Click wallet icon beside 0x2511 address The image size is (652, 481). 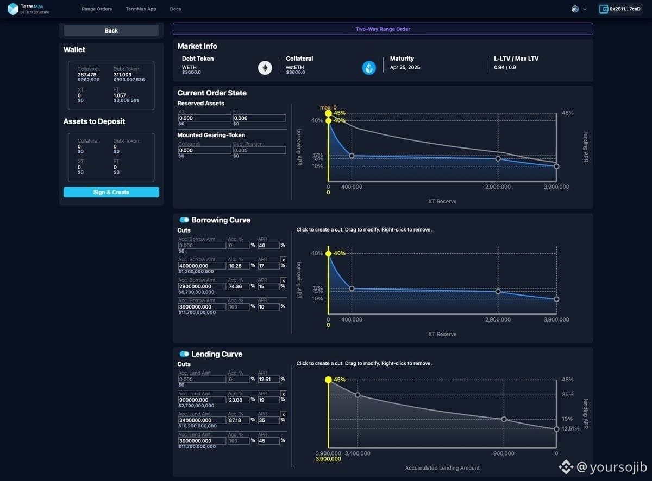pos(603,9)
